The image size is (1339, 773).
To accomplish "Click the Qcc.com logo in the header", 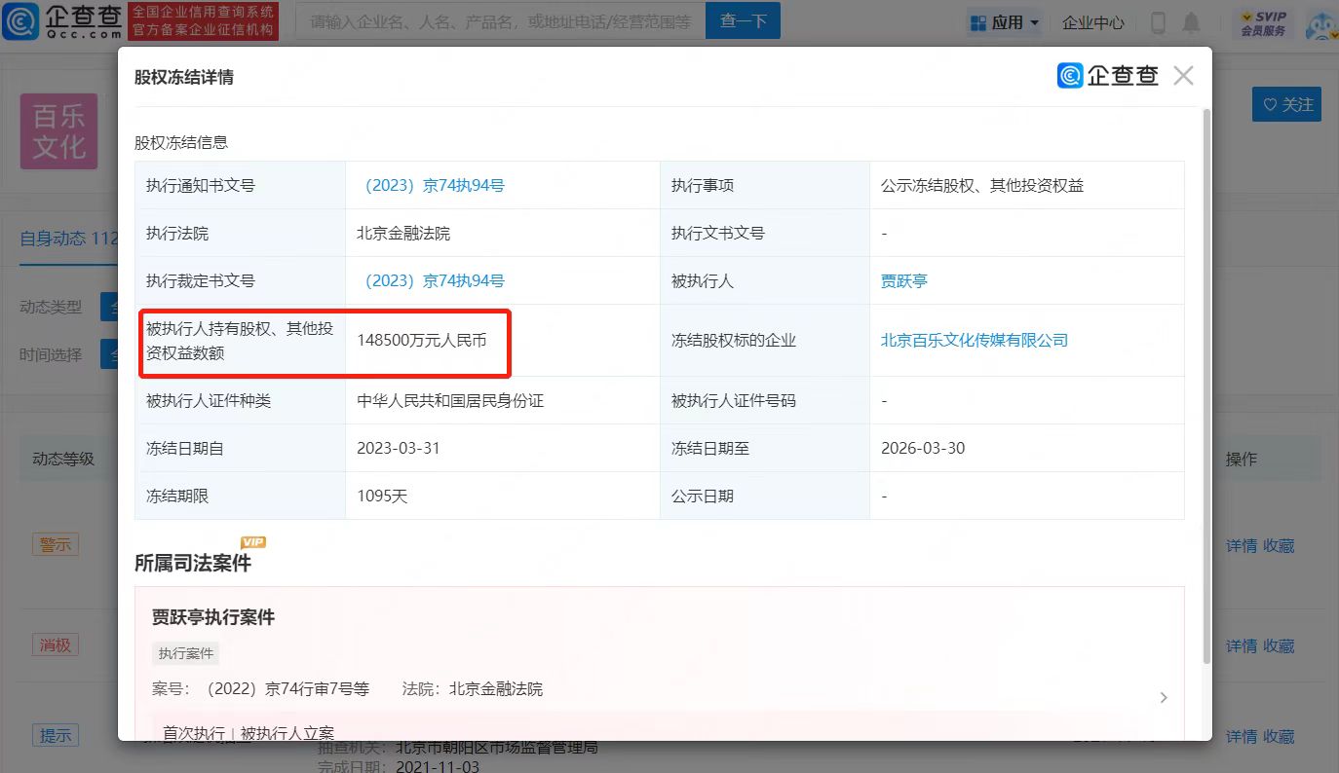I will click(x=62, y=21).
